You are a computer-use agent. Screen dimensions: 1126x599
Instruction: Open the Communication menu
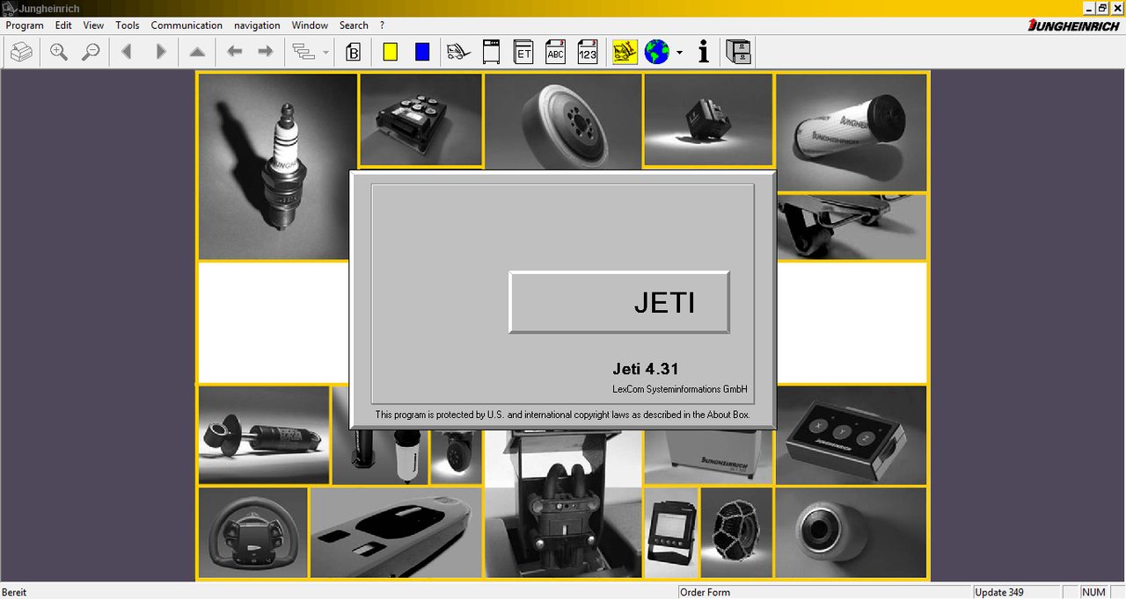click(x=186, y=25)
